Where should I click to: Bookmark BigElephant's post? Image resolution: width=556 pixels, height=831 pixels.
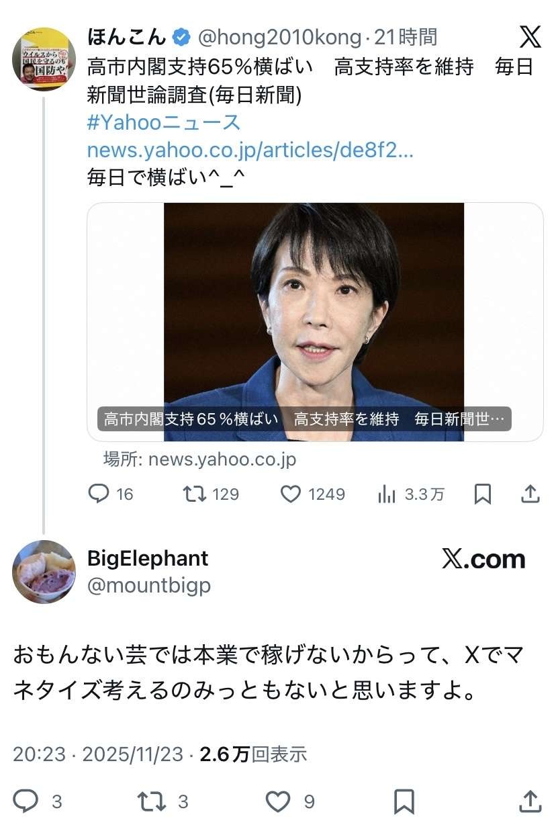click(404, 801)
